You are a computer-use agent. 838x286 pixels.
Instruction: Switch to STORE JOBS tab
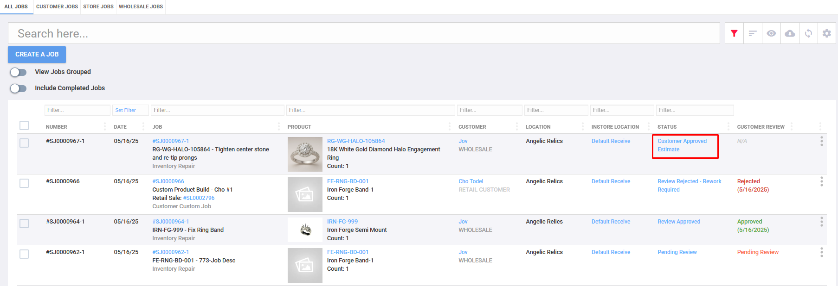point(98,6)
